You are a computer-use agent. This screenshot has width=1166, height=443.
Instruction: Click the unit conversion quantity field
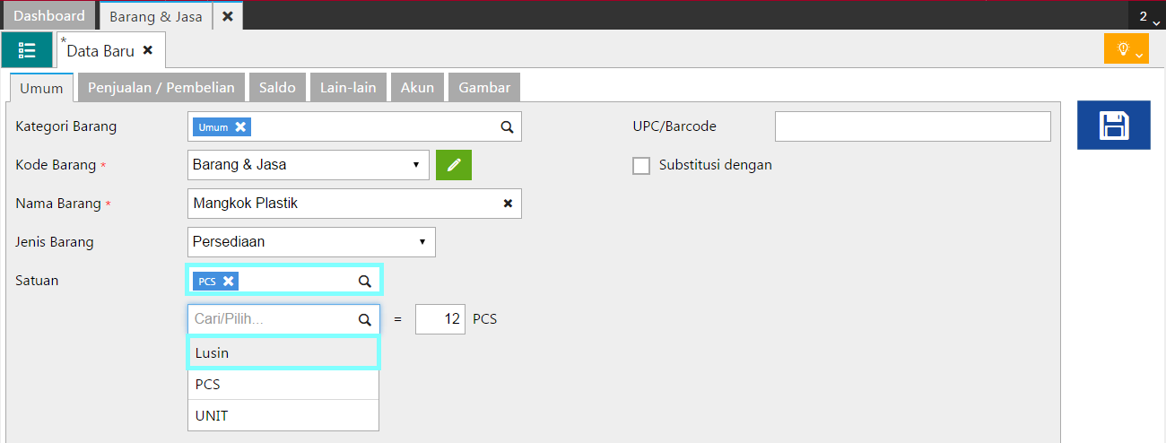click(439, 318)
